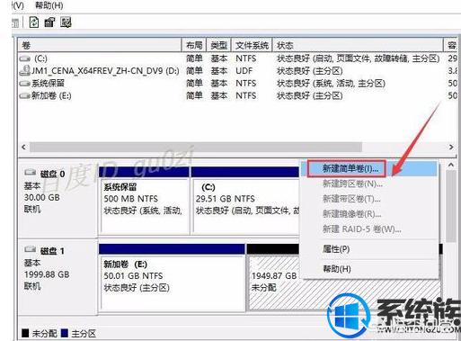
Task: Choose 属性(P) in the context menu
Action: 336,249
